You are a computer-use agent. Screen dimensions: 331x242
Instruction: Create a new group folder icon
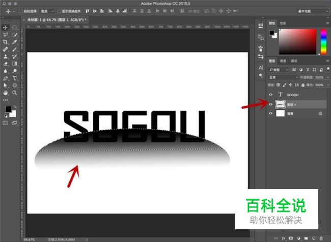[x=306, y=238]
